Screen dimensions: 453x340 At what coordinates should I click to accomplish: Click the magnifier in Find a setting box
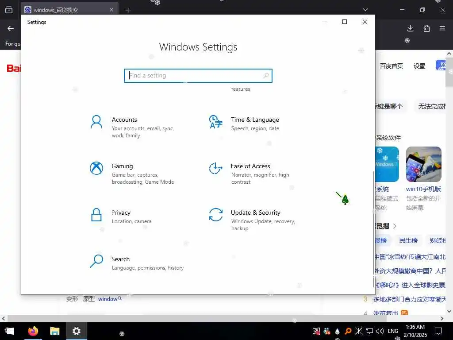tap(266, 75)
